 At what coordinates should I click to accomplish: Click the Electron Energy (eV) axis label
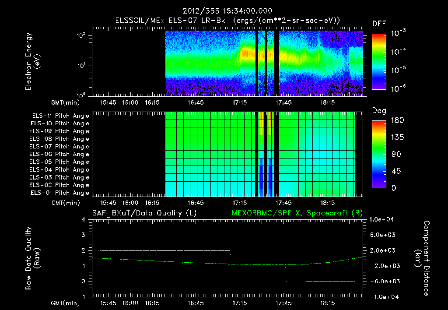tap(32, 61)
